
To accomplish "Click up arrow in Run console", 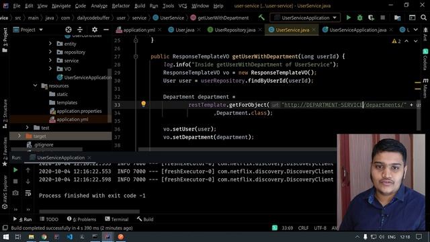I will point(28,170).
